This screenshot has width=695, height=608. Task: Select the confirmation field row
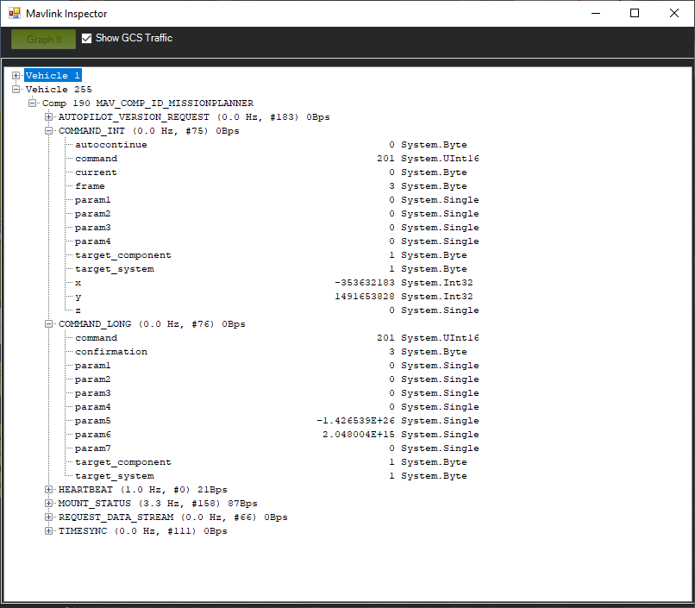(271, 351)
